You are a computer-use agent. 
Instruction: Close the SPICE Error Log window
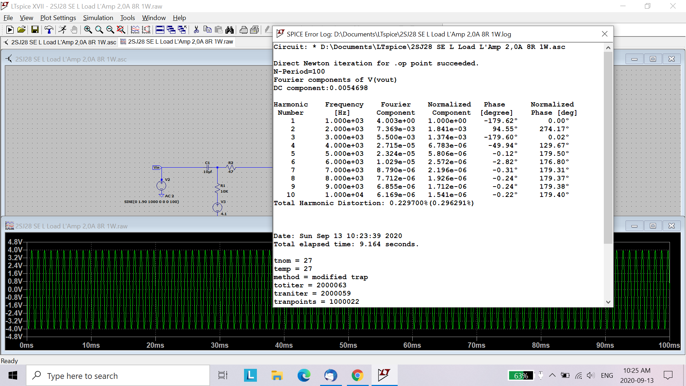[x=605, y=34]
